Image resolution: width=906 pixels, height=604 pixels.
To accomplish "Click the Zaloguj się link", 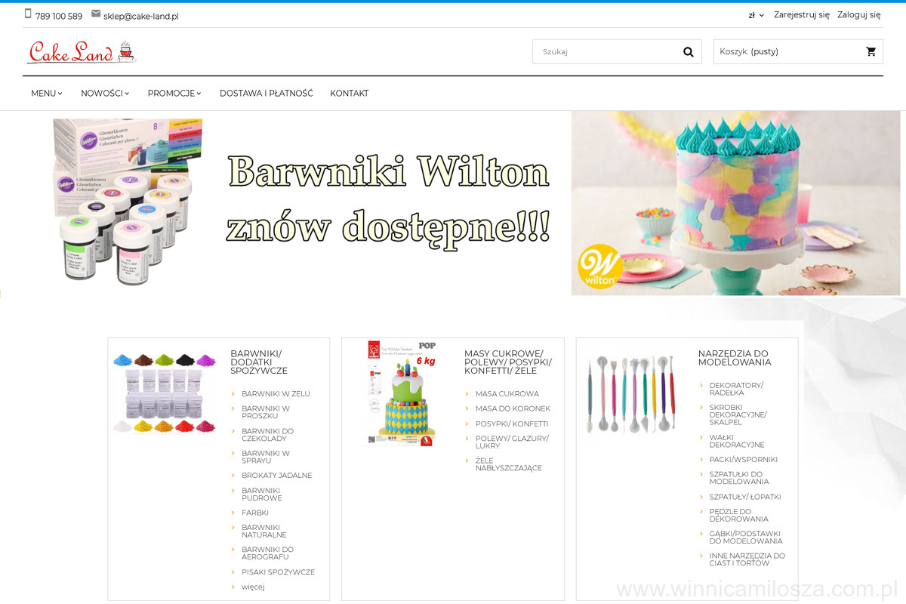I will click(858, 15).
